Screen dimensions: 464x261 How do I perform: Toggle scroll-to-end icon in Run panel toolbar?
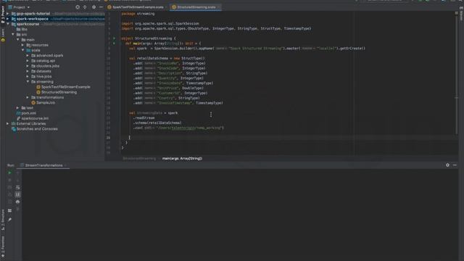coord(17,194)
